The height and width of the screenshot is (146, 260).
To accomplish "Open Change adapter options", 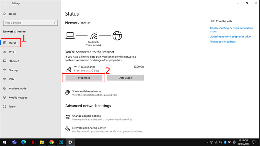I will [86, 116].
